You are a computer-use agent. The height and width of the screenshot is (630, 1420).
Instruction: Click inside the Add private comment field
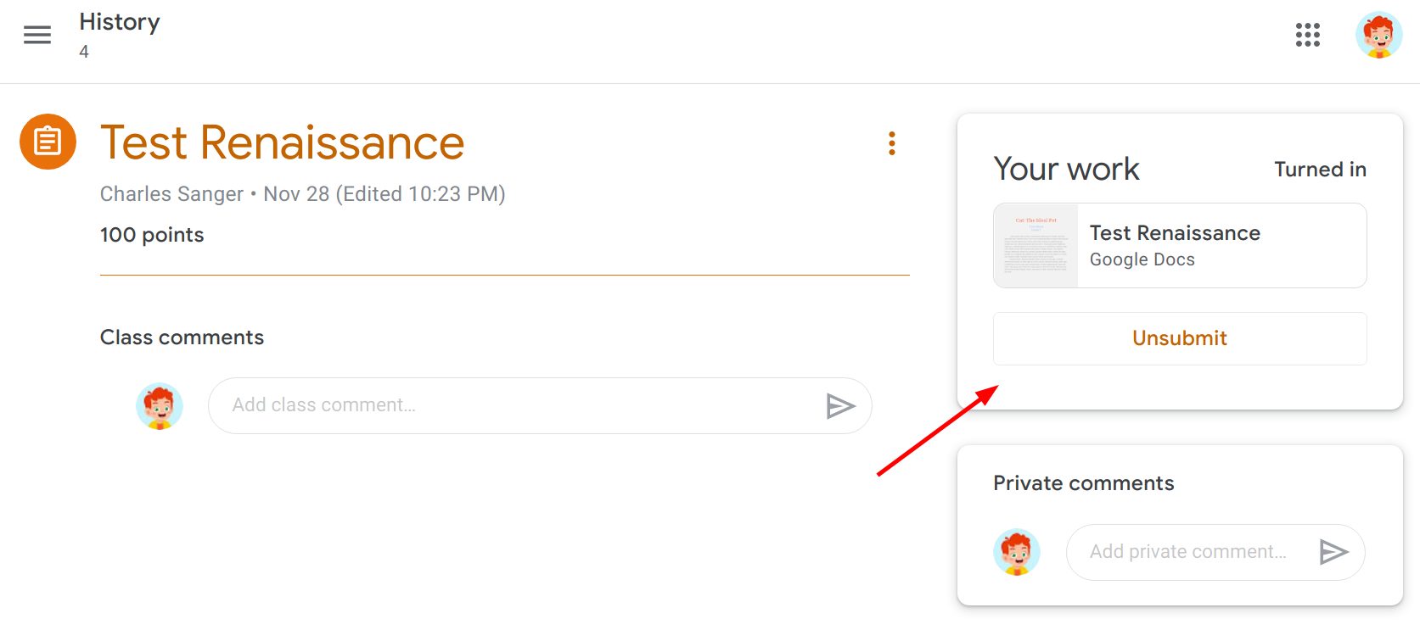pos(1188,551)
